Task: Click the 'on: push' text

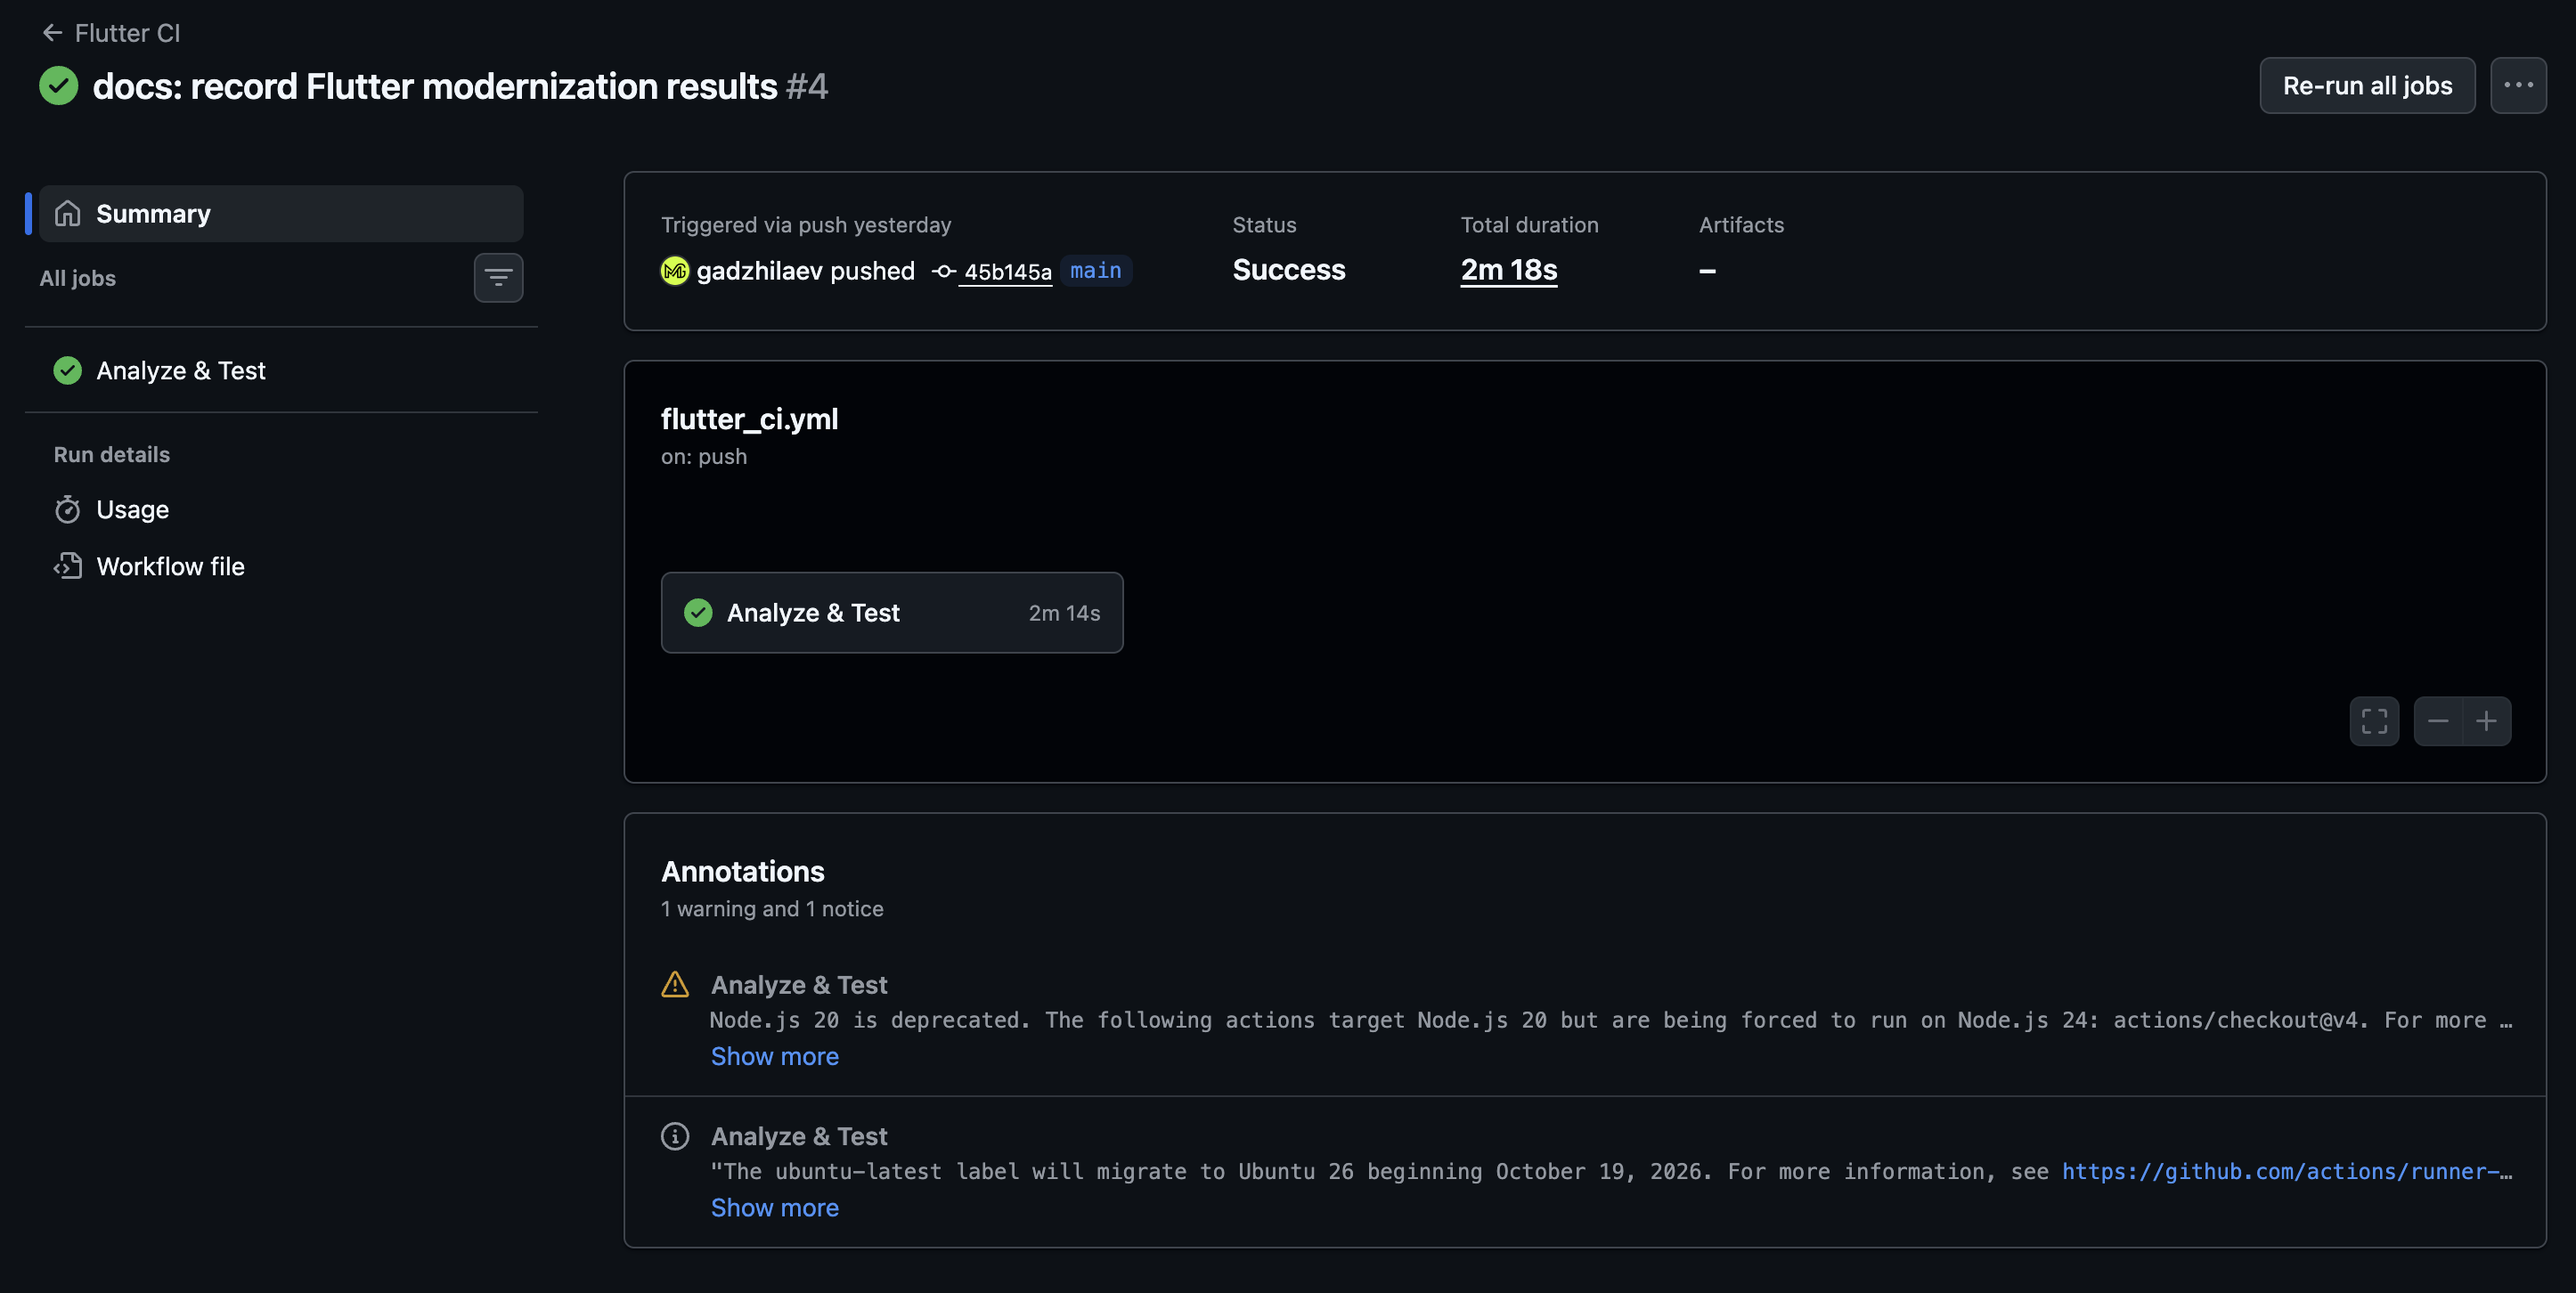Action: tap(704, 457)
